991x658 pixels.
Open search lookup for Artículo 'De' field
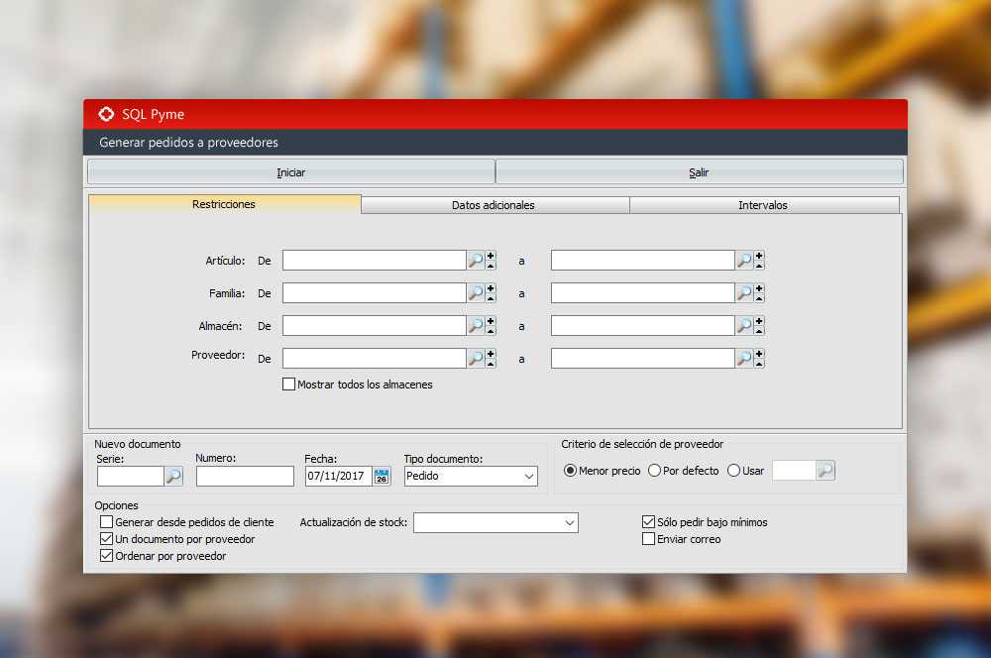tap(476, 261)
